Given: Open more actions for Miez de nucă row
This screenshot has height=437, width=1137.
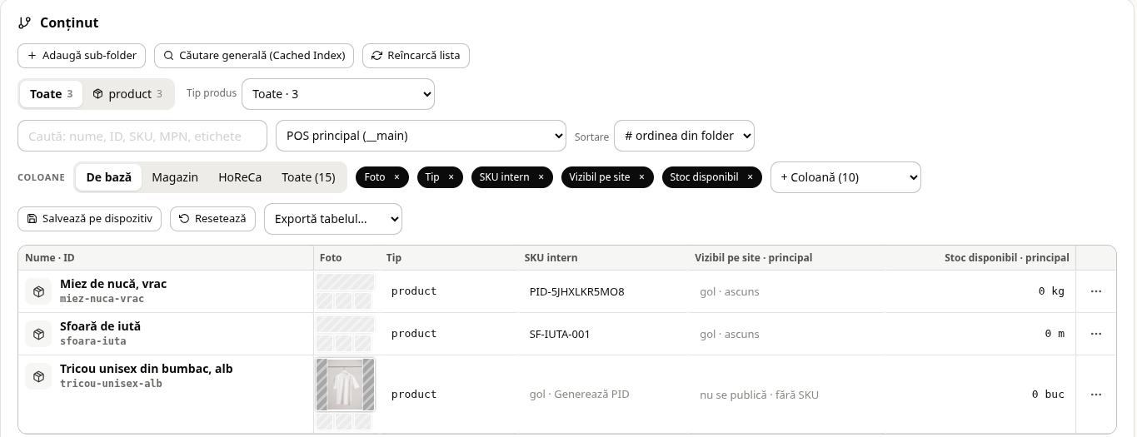Looking at the screenshot, I should (1096, 291).
